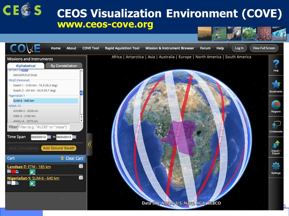This screenshot has height=216, width=289.
Task: Toggle Landsat-7 swath visibility checkbox
Action: click(x=17, y=172)
